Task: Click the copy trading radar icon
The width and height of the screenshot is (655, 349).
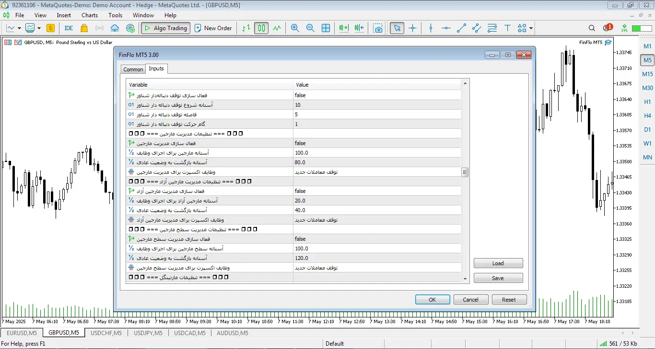Action: (130, 28)
